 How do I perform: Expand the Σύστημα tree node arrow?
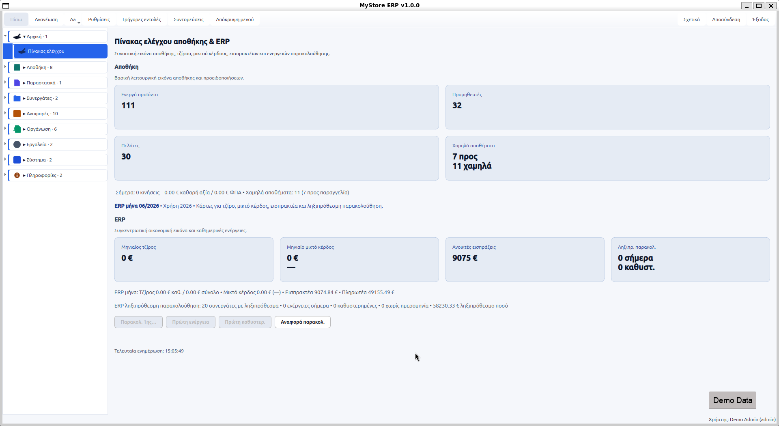point(5,159)
